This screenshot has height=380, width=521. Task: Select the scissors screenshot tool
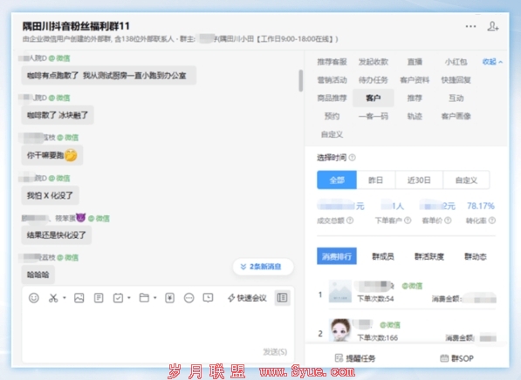[x=53, y=298]
